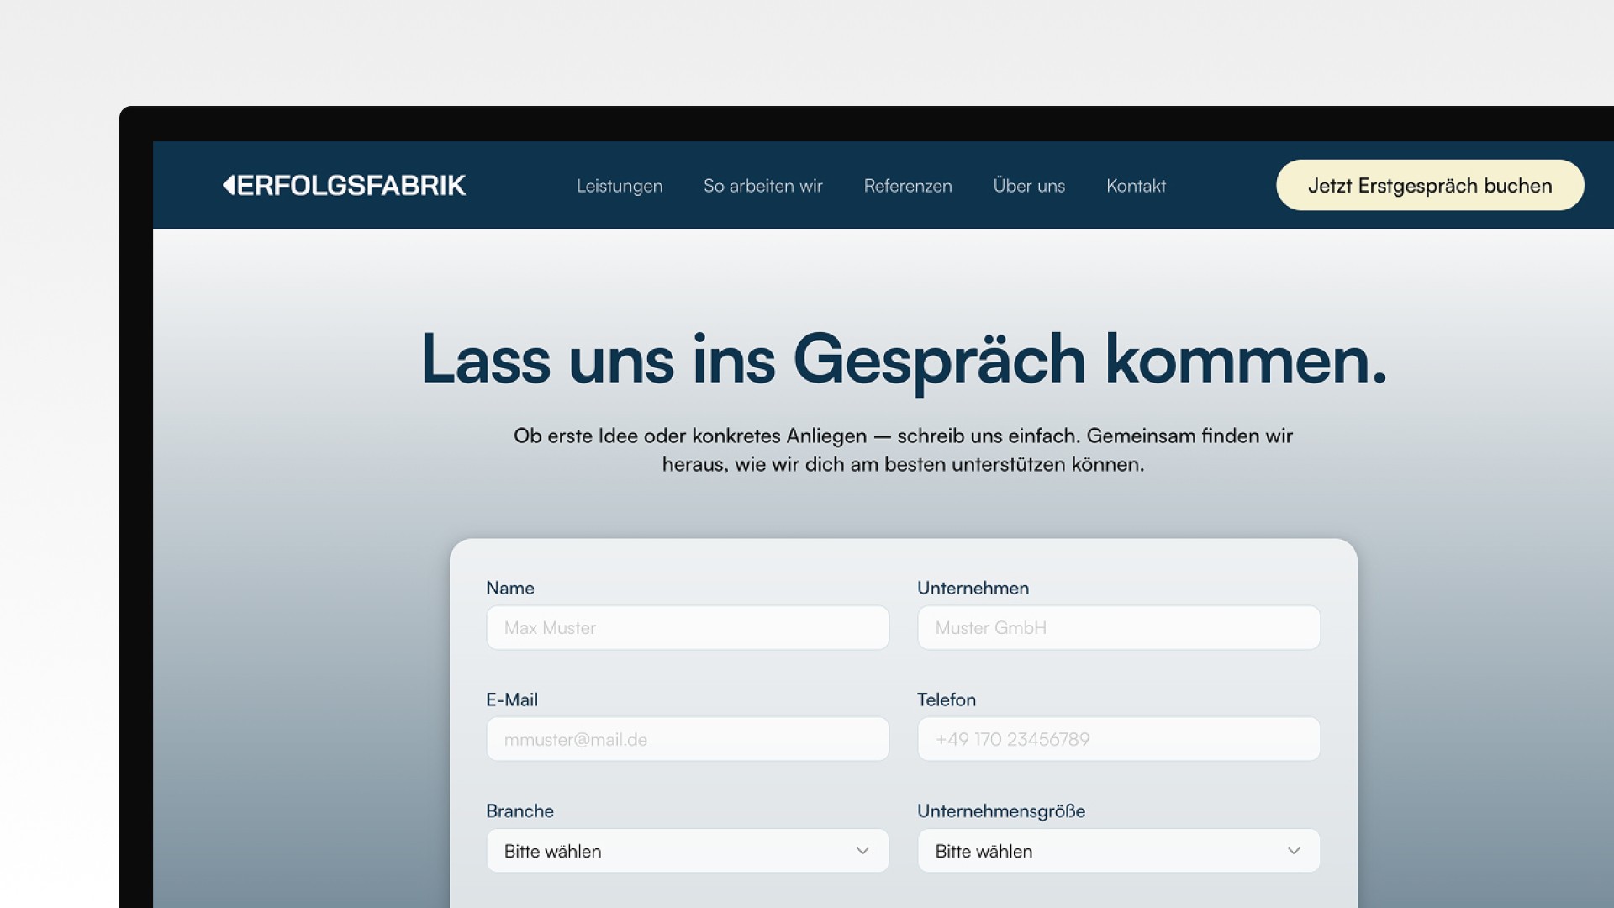Open the Referenzen navigation link

coord(908,186)
